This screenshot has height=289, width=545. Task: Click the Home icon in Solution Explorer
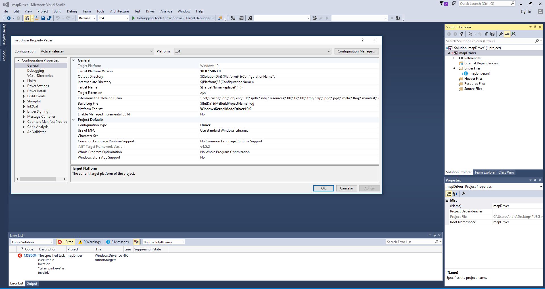pos(462,34)
